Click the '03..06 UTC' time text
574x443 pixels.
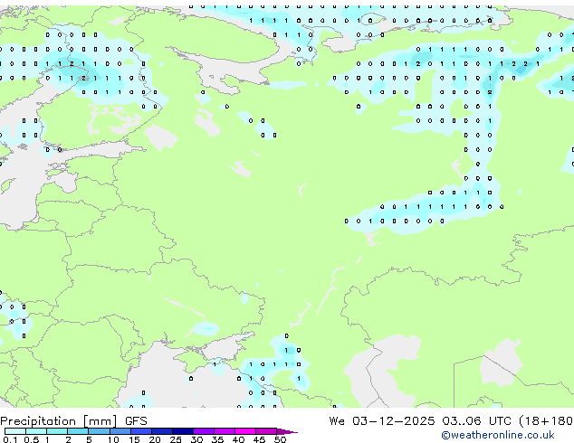476,421
